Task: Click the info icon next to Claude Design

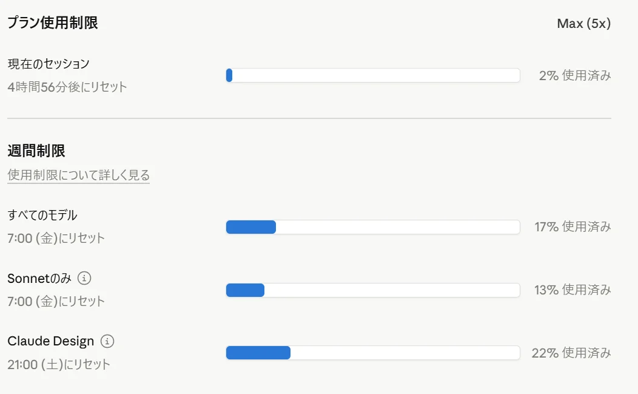Action: 107,341
